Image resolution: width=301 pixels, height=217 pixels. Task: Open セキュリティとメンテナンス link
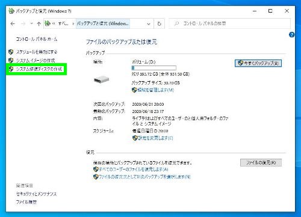click(x=36, y=194)
